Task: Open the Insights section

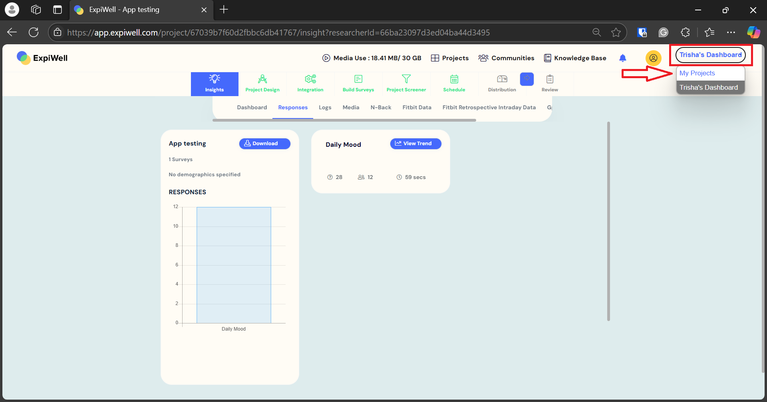Action: (x=215, y=84)
